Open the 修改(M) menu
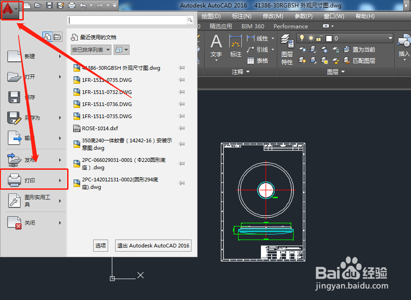 pyautogui.click(x=273, y=16)
